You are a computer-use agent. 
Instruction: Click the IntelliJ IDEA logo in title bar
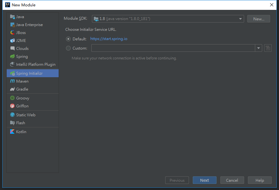8,5
